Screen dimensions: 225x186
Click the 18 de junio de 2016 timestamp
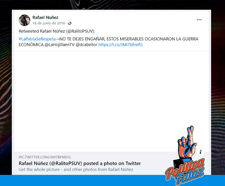coord(49,23)
